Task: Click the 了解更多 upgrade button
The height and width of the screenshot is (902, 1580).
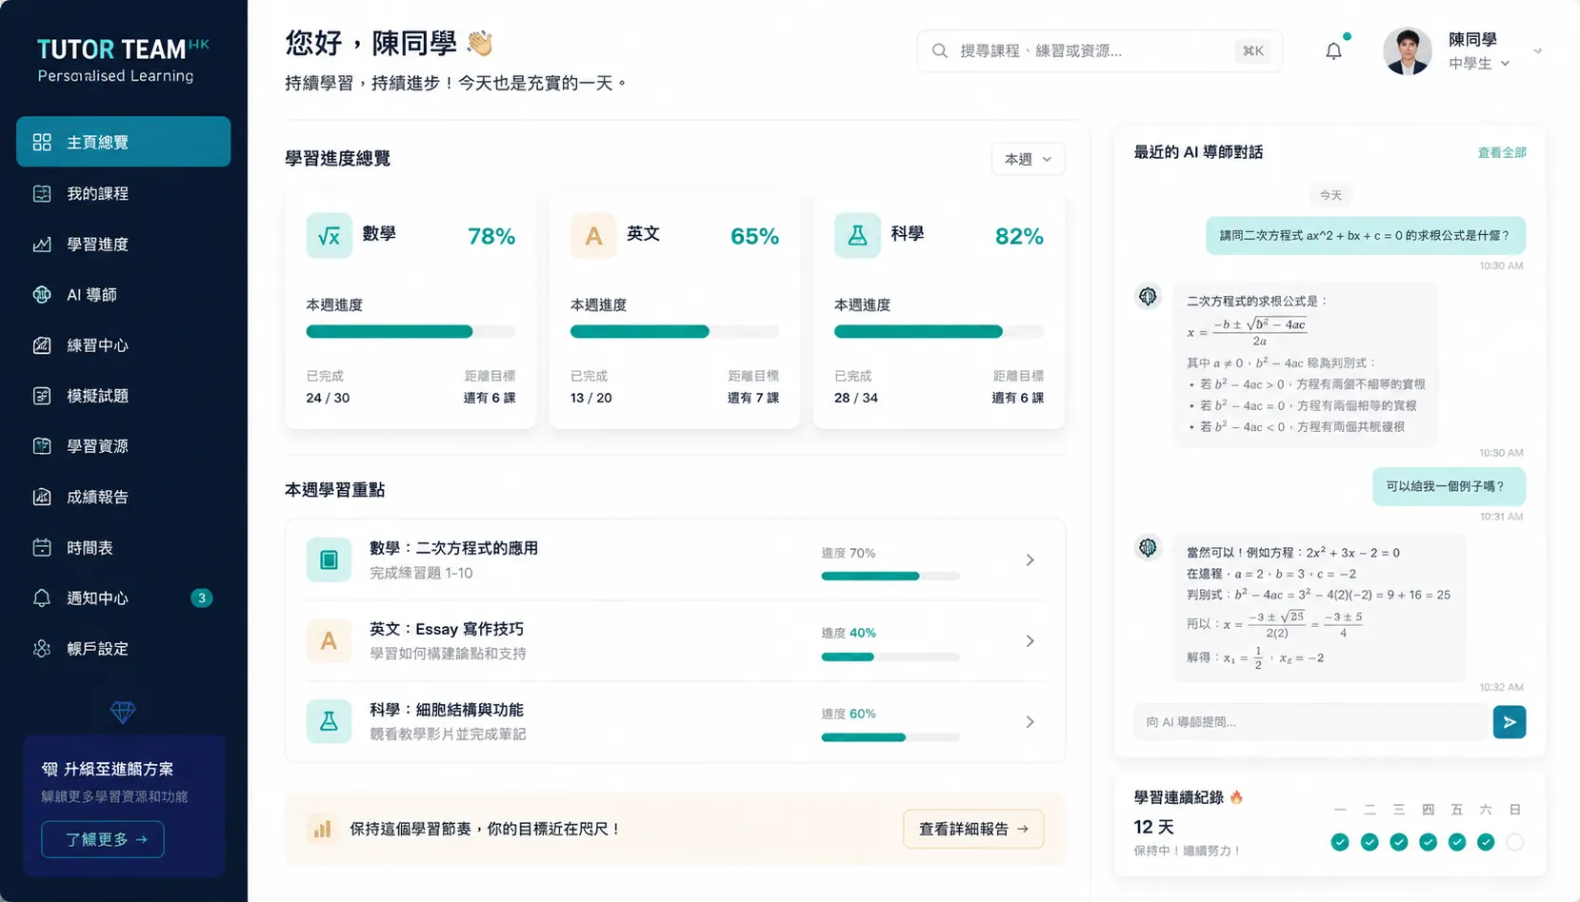Action: pyautogui.click(x=103, y=839)
